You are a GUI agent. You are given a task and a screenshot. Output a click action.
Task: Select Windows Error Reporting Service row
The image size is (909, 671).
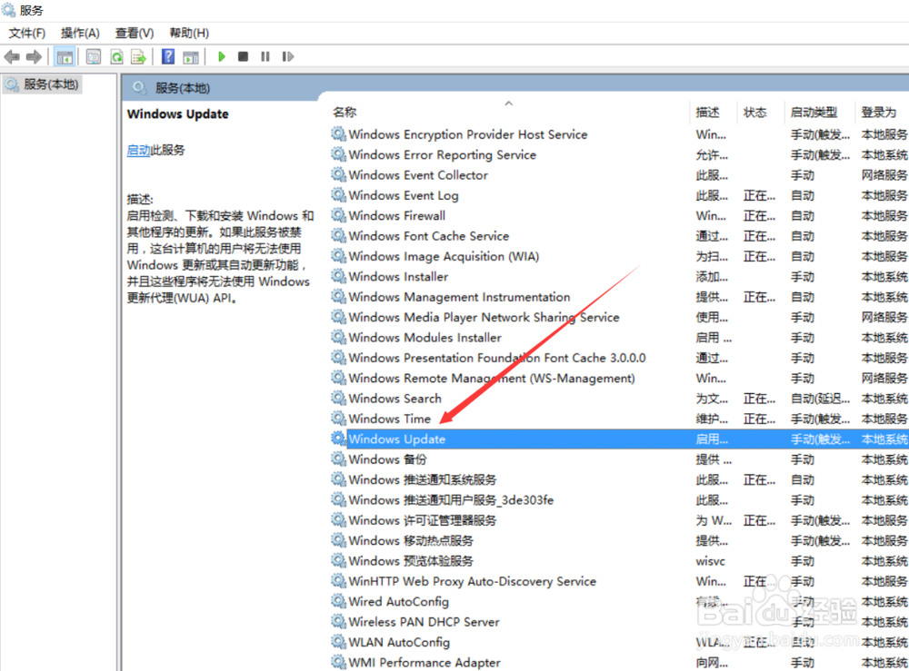click(x=619, y=154)
